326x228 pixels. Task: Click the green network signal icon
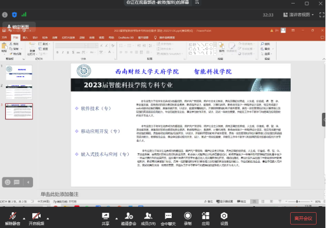pyautogui.click(x=24, y=15)
